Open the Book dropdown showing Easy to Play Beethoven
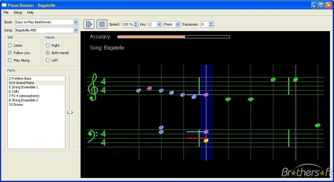334x182 pixels. click(x=76, y=22)
